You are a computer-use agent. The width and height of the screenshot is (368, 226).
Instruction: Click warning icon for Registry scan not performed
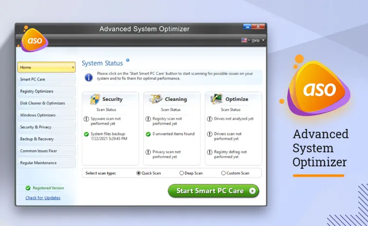pyautogui.click(x=148, y=119)
